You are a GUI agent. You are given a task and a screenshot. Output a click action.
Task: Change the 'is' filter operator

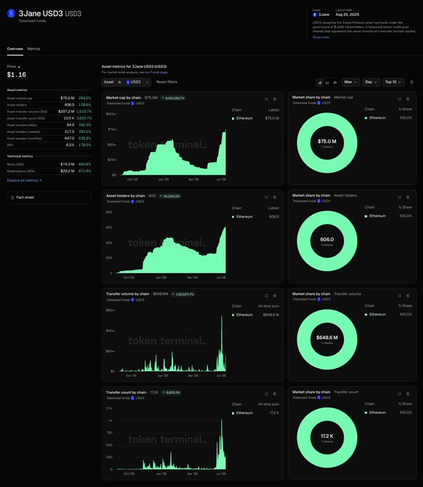(x=120, y=82)
